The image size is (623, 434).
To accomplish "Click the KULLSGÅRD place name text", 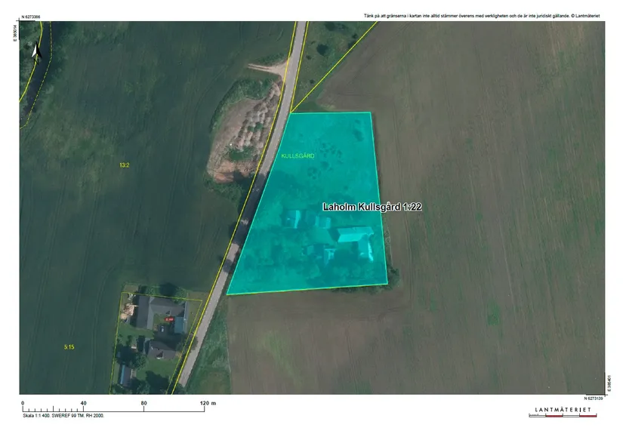I will click(298, 156).
